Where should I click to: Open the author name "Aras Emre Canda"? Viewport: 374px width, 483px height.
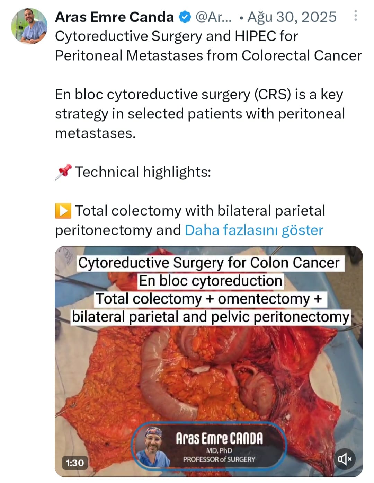pos(114,17)
